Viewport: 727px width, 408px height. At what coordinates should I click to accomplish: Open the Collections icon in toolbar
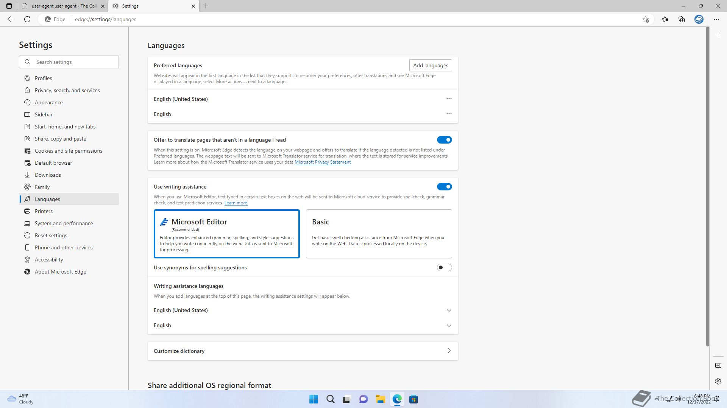[682, 19]
